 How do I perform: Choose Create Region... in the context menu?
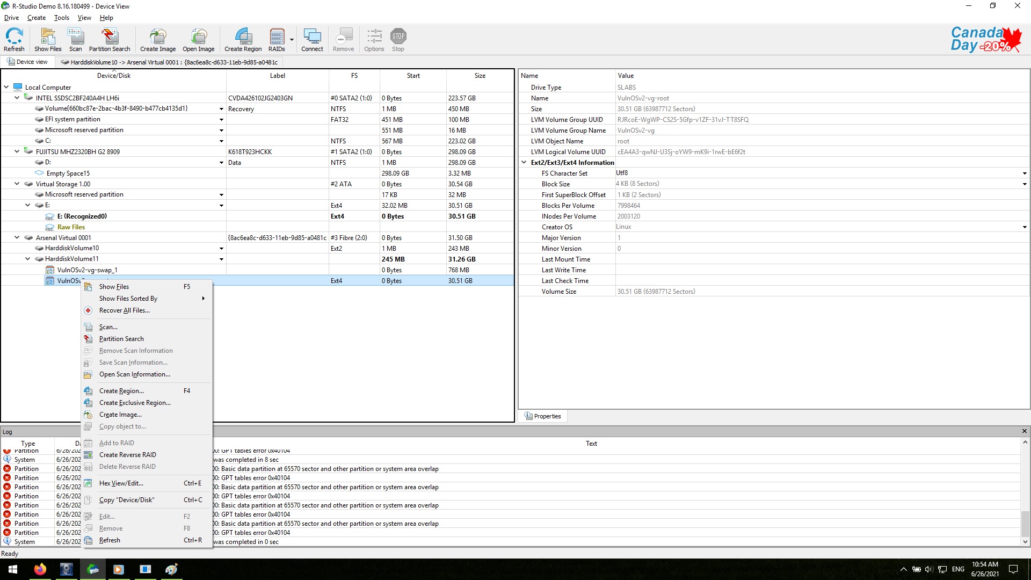click(147, 391)
